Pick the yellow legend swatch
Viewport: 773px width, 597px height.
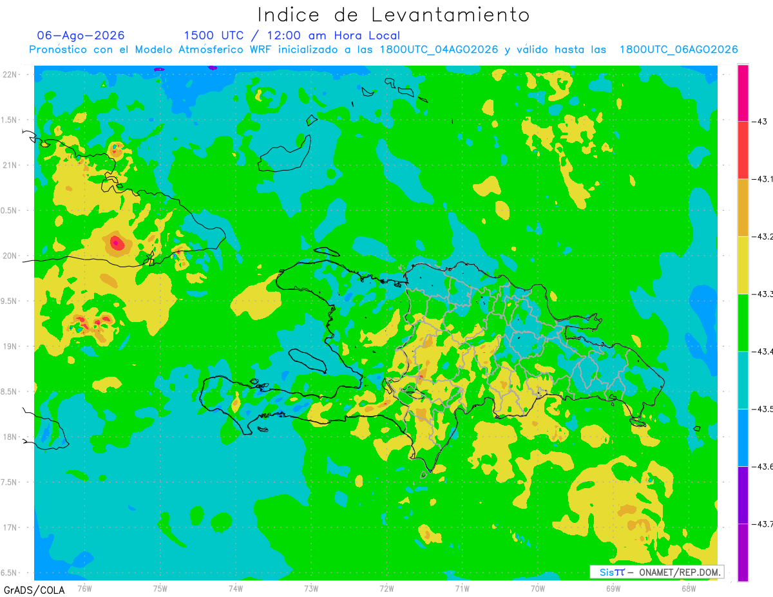click(743, 265)
